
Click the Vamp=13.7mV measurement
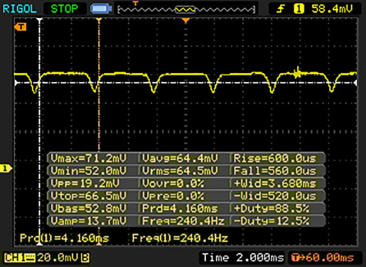[x=88, y=221]
